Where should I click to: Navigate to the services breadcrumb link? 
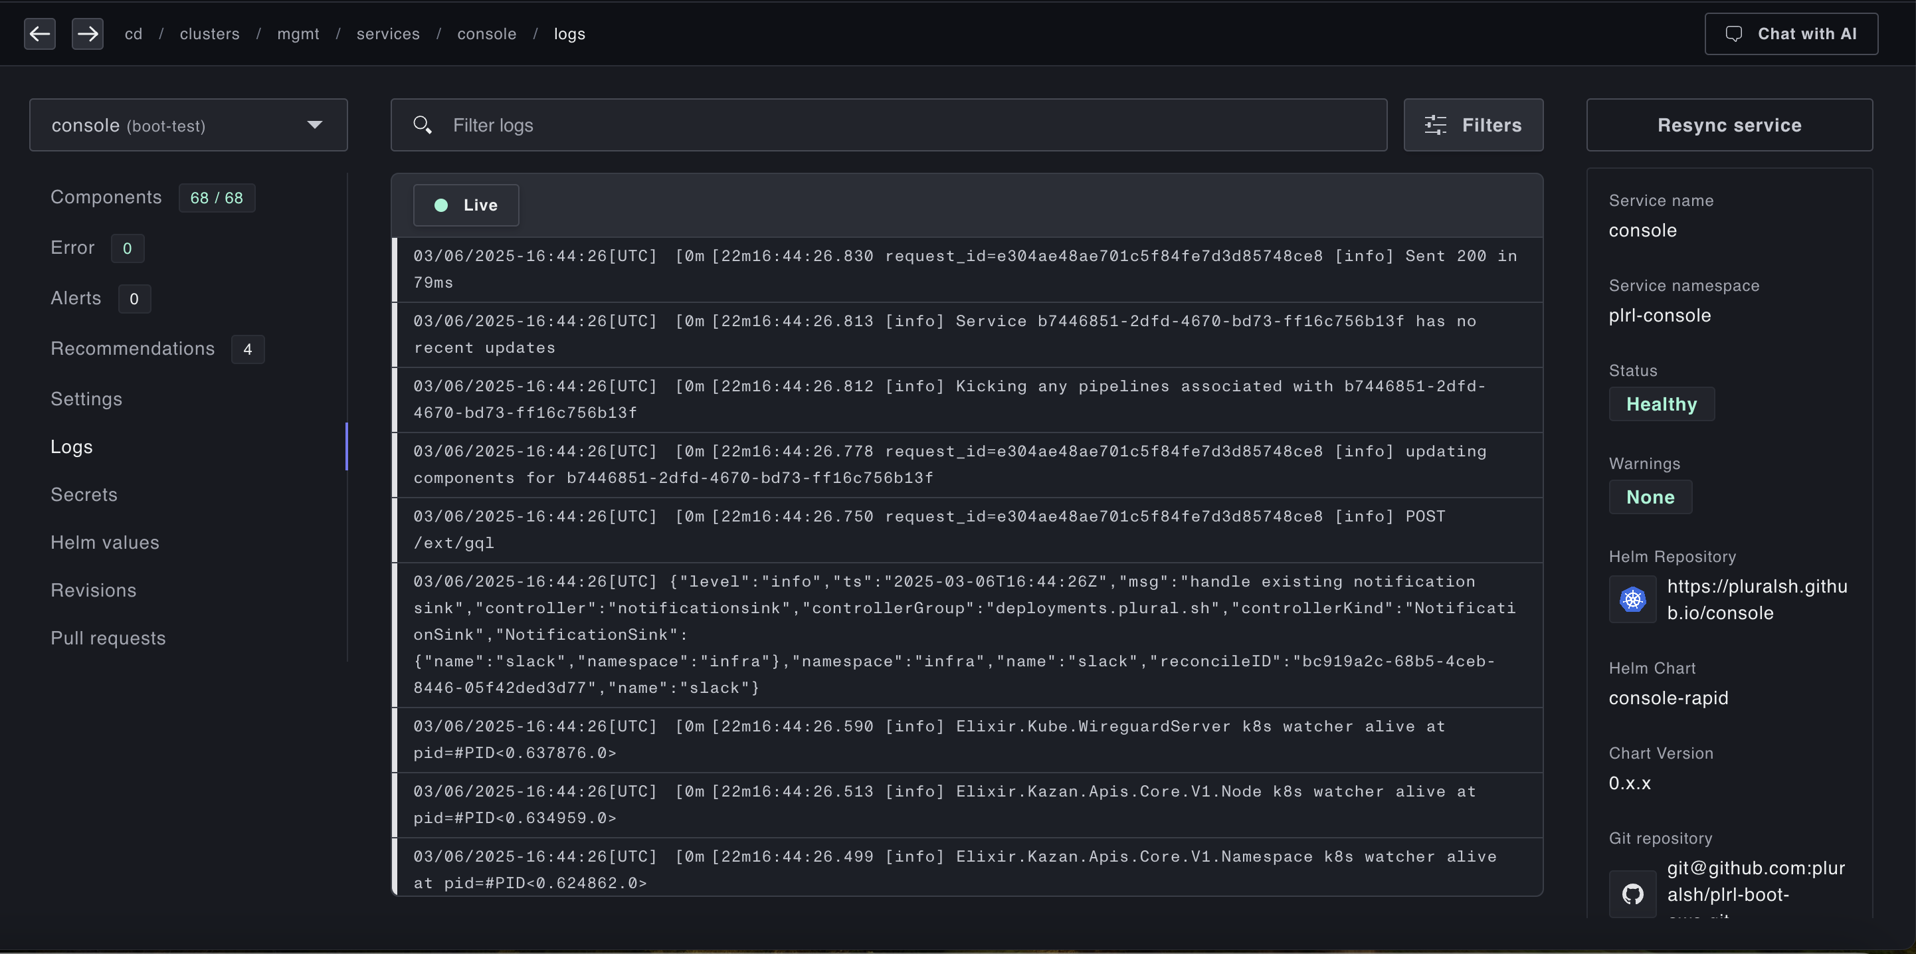(x=387, y=33)
